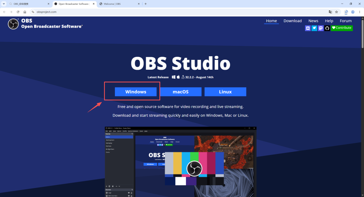Close the OBS_综合搜索 tab
Viewport: 364px width, 197px height.
(49, 4)
